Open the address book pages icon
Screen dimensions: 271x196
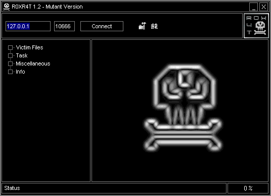click(x=154, y=26)
